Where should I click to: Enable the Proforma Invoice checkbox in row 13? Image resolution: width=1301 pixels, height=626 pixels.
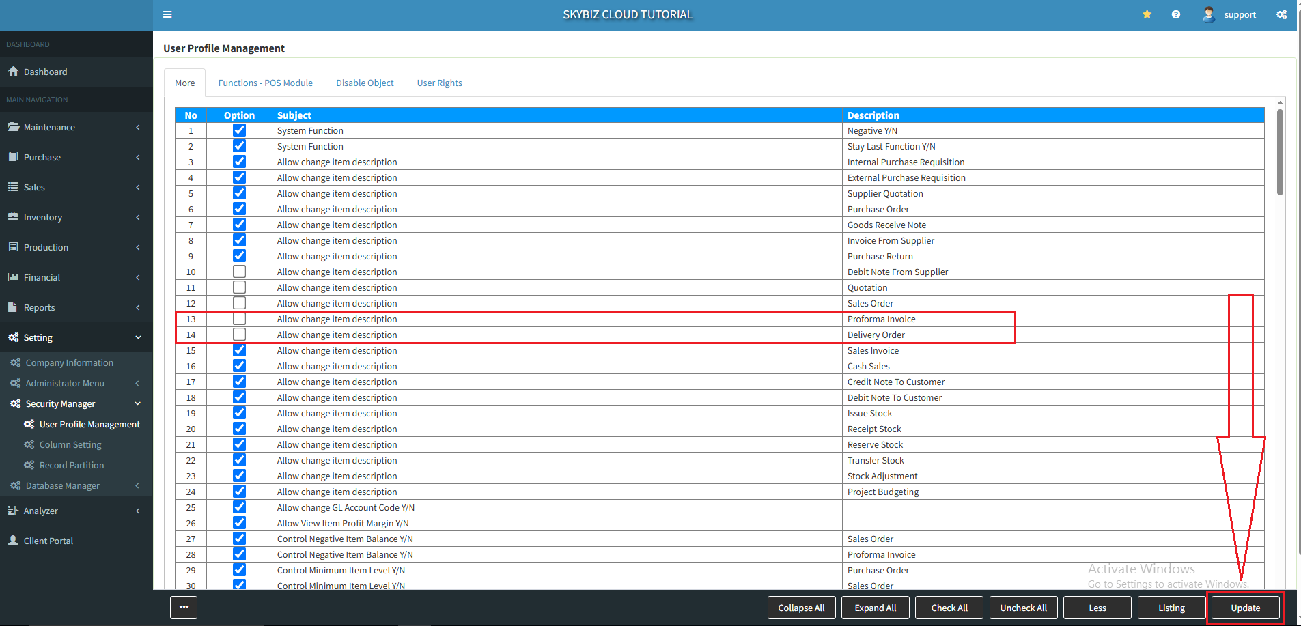[239, 319]
